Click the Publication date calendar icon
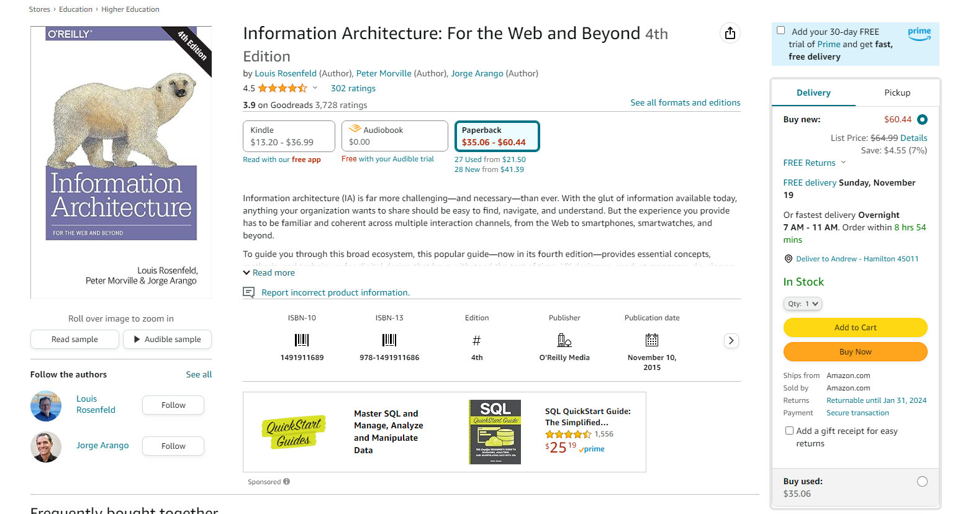 pos(652,340)
